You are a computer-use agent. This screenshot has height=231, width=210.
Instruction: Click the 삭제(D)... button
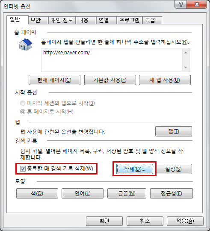[x=135, y=169]
